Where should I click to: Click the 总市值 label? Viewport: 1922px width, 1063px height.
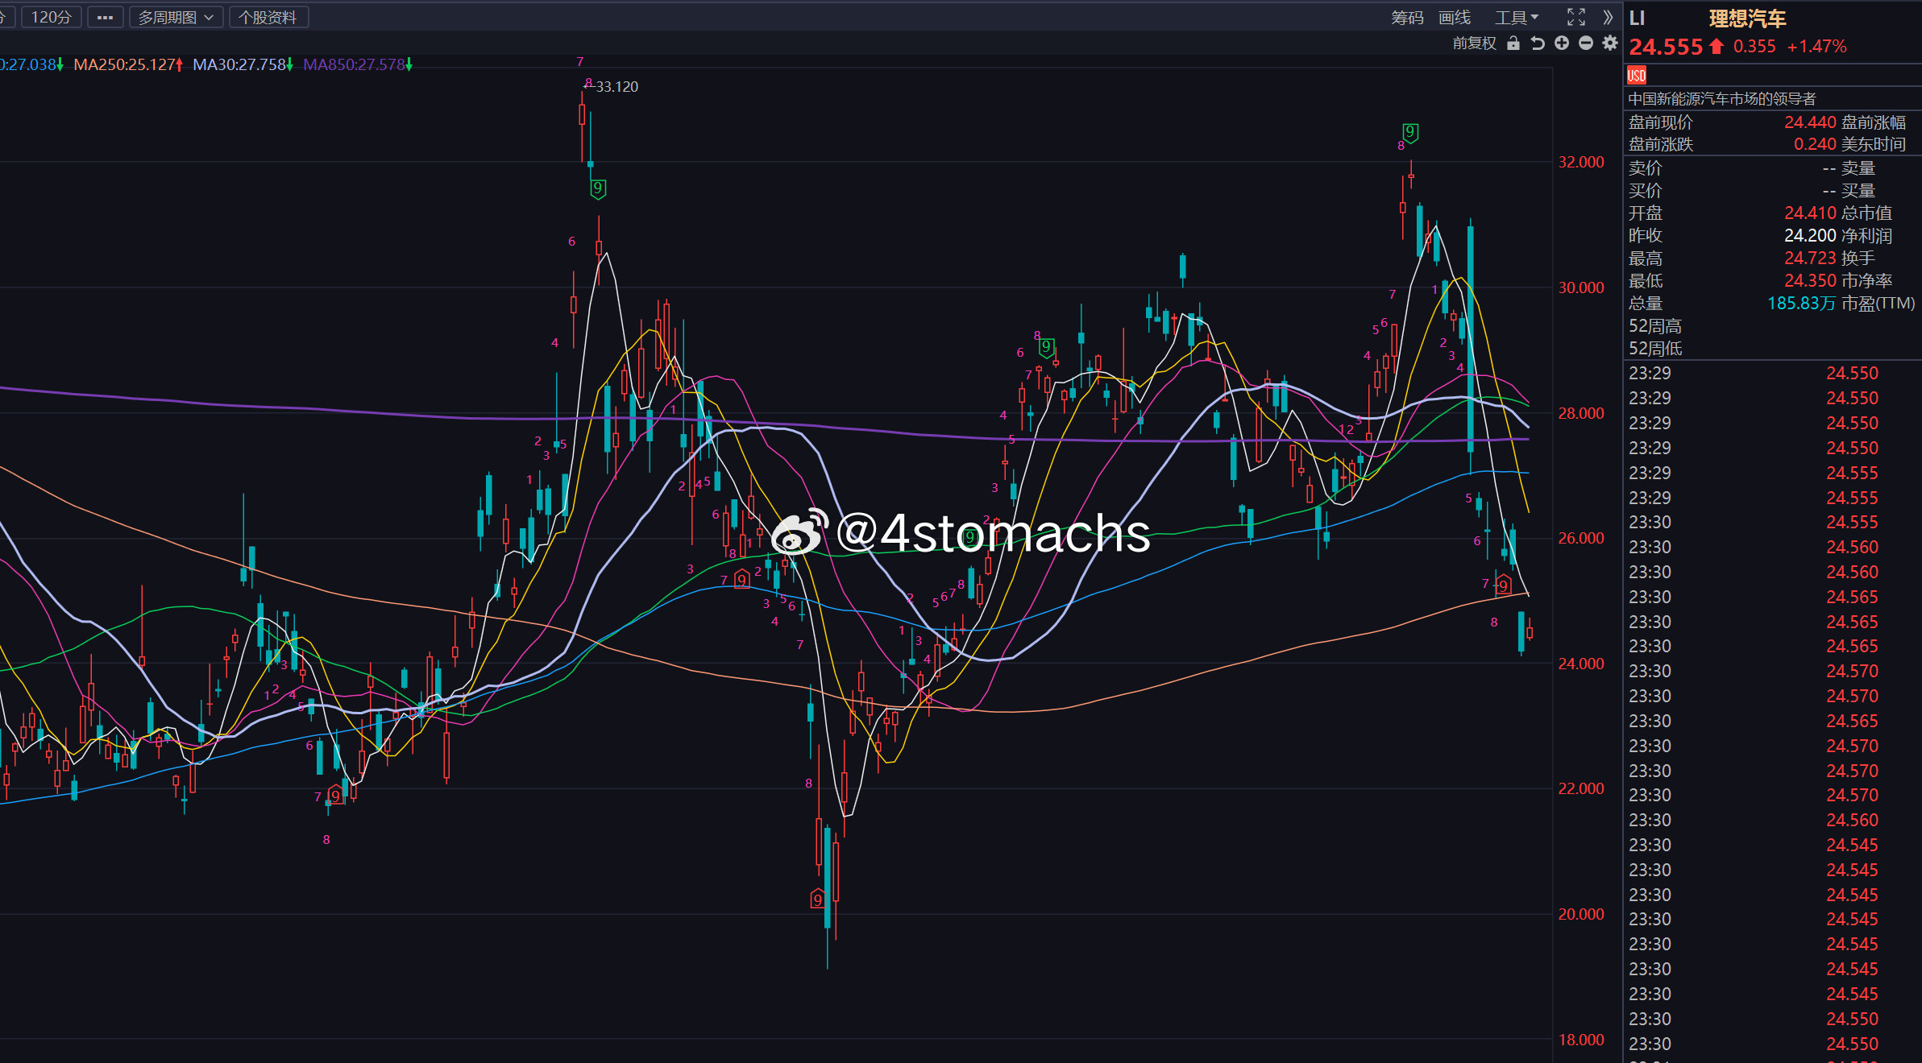pyautogui.click(x=1867, y=213)
